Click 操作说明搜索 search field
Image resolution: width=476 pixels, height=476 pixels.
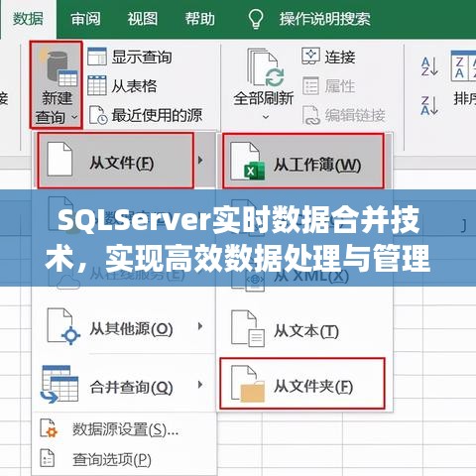pyautogui.click(x=324, y=19)
